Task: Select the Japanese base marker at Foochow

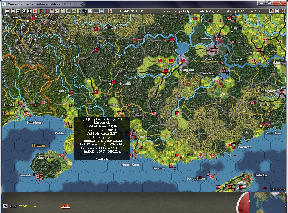Action: pyautogui.click(x=229, y=145)
